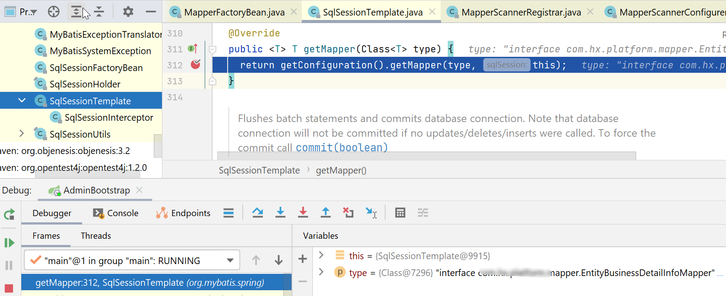Click the pause program icon
The width and height of the screenshot is (726, 296).
9,265
